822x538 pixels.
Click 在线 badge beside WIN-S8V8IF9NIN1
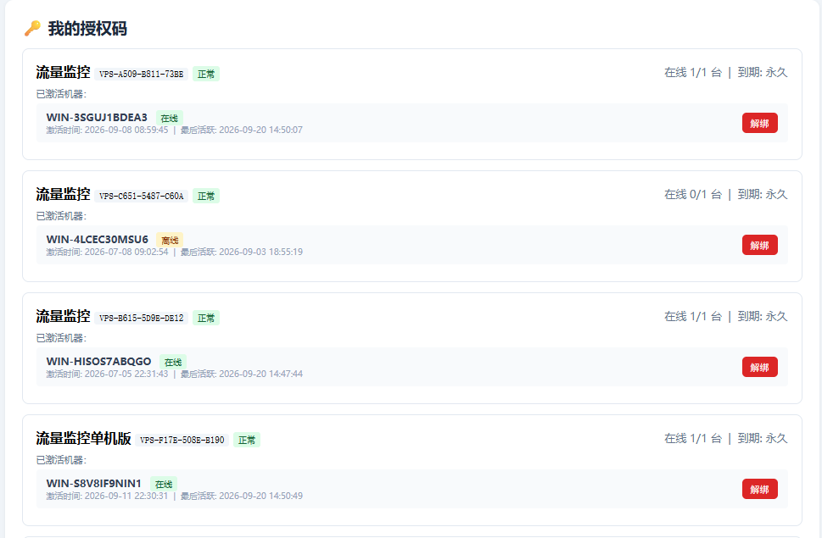coord(164,484)
